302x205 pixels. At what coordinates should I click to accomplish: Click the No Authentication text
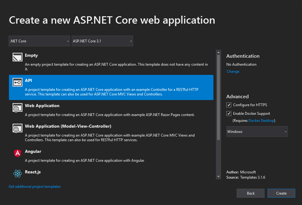[241, 64]
